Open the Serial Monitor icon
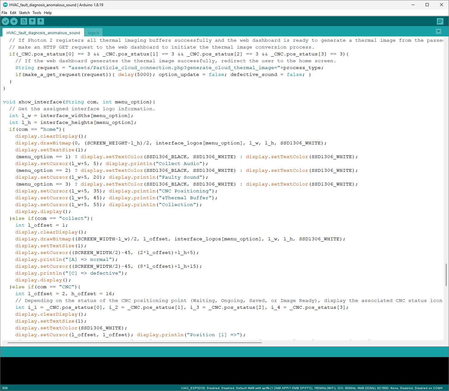Viewport: 449px width, 391px height. (440, 21)
